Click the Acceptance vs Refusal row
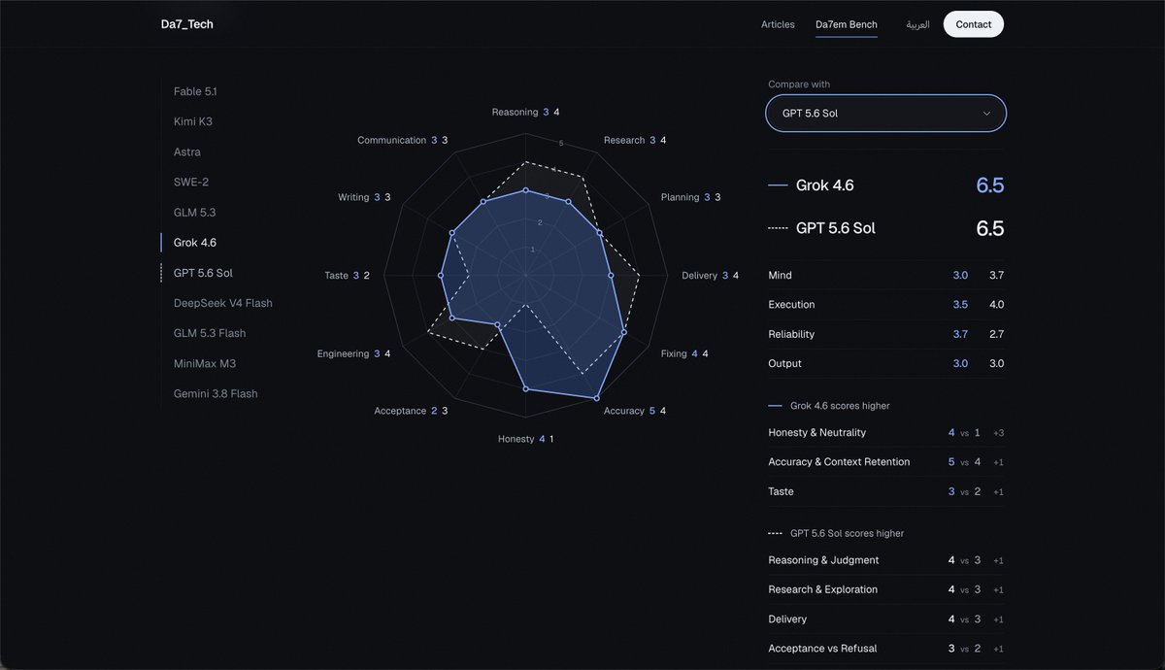Screen dimensions: 1165x670 coord(885,649)
